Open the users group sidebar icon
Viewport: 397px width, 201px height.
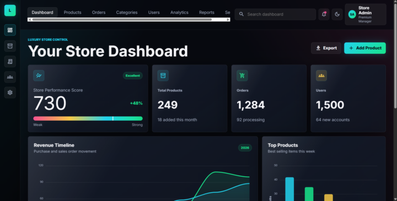click(10, 77)
